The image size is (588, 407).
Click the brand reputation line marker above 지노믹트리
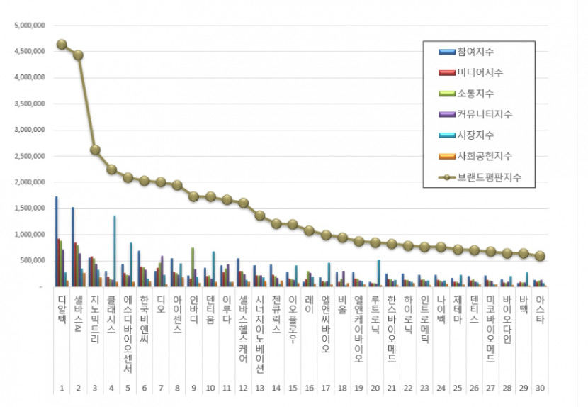(x=95, y=150)
